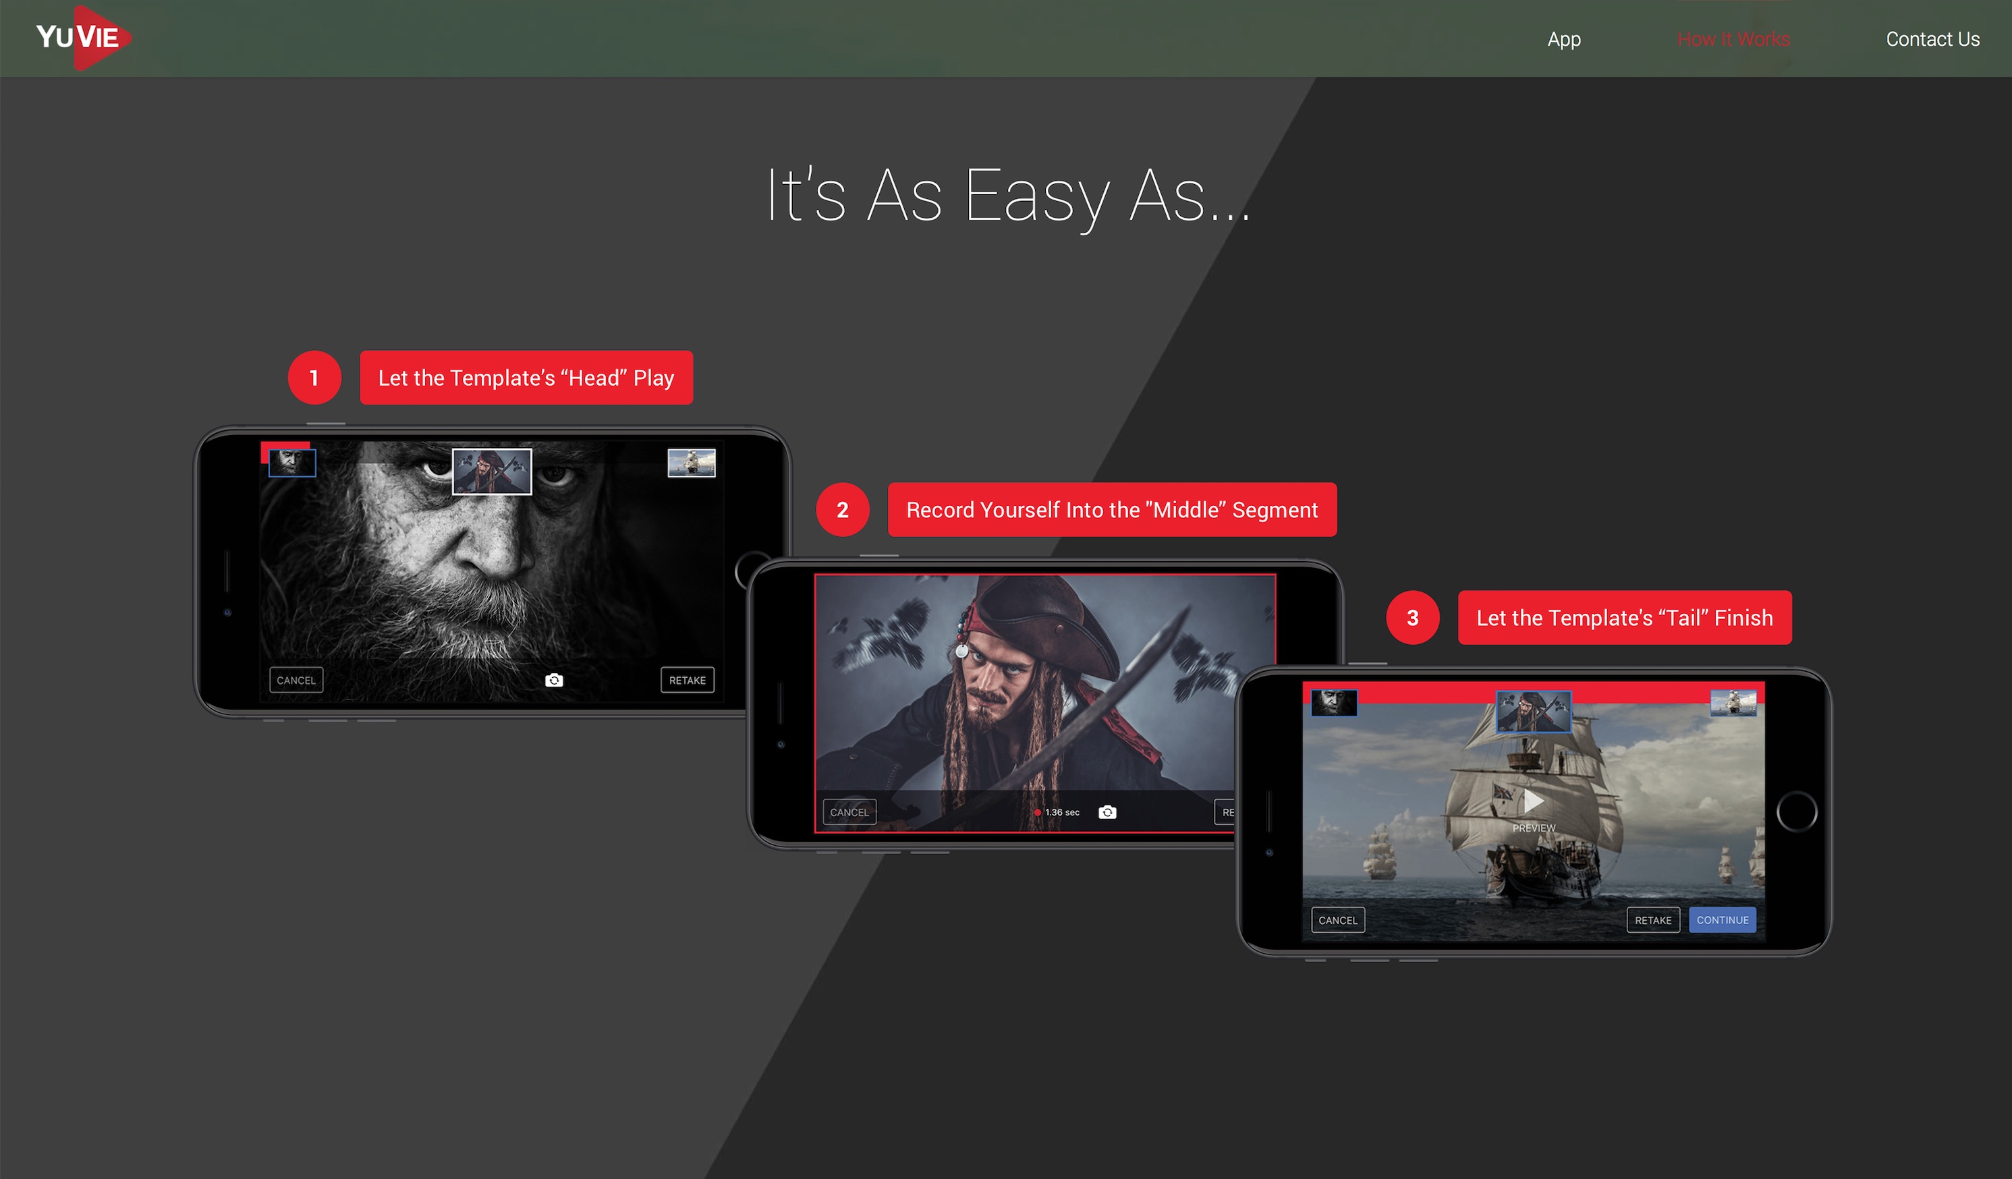
Task: Open the Contact Us nav link
Action: (1932, 39)
